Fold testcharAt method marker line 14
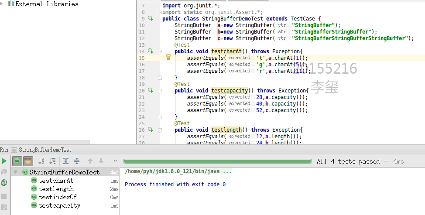Image resolution: width=425 pixels, height=215 pixels. (160, 51)
